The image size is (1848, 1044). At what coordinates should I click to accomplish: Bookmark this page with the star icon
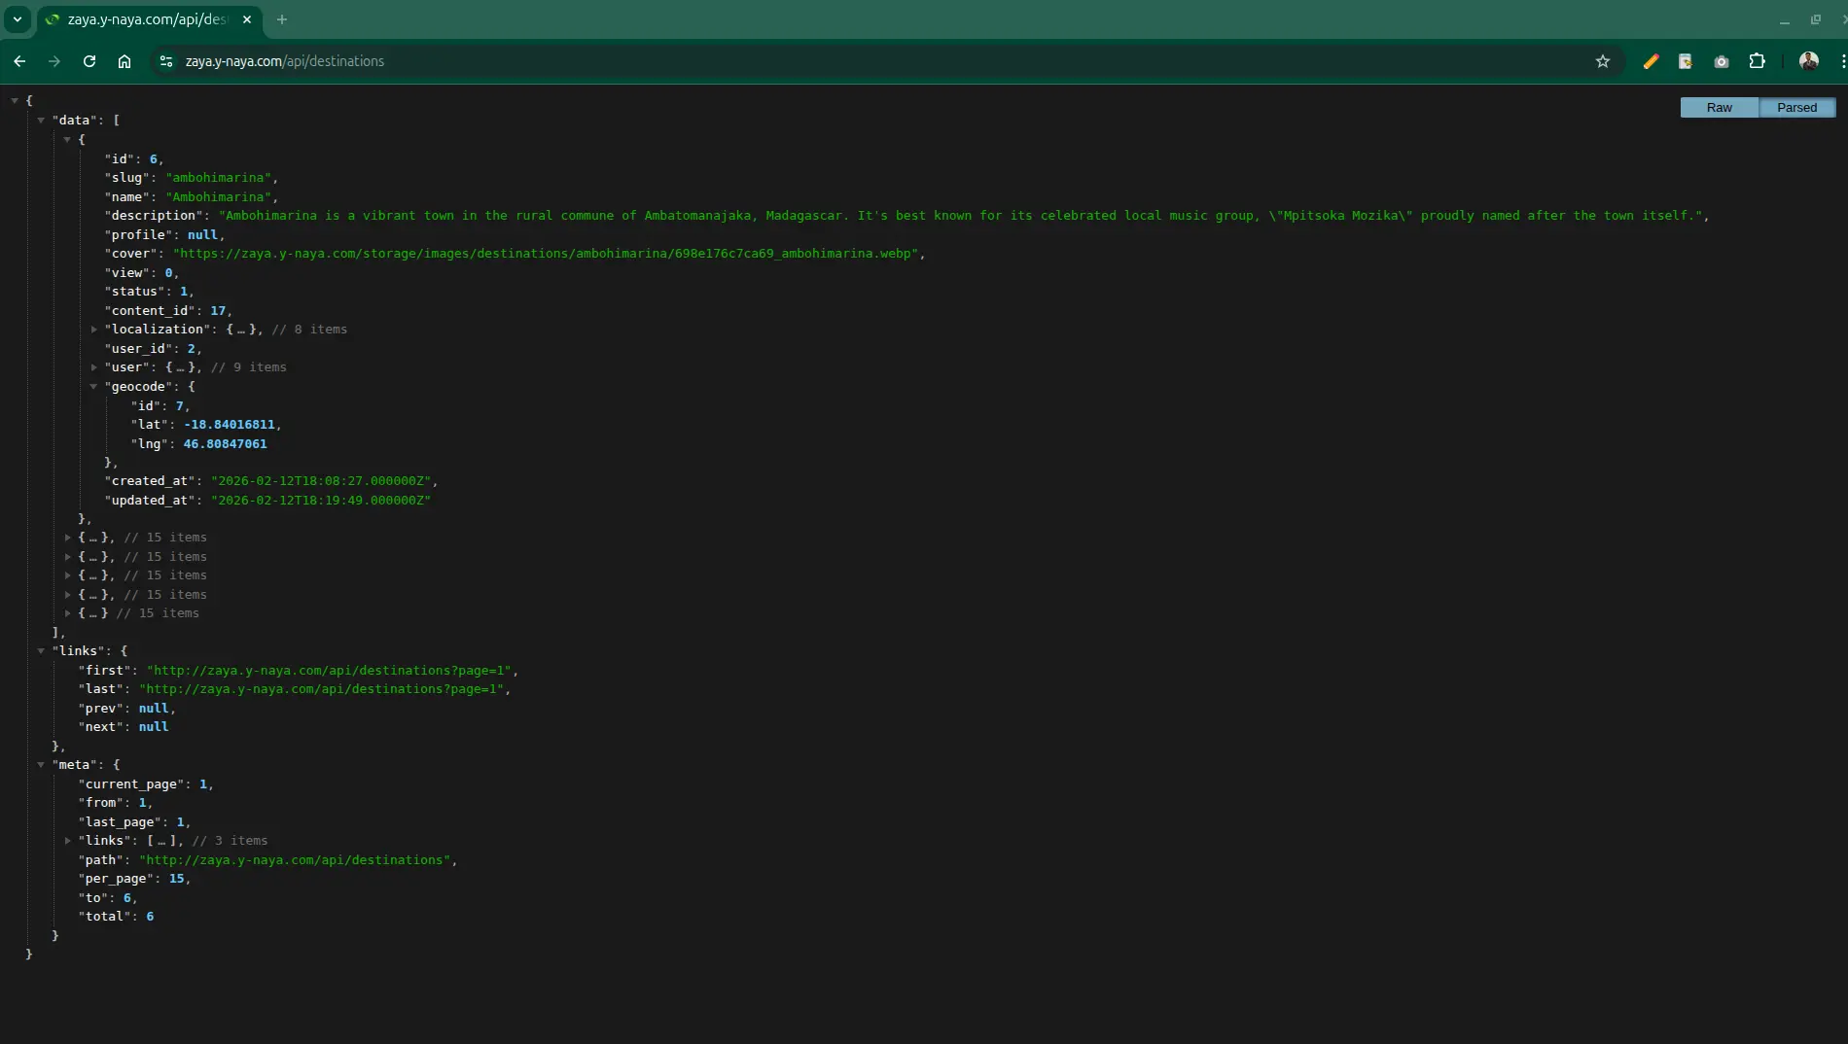coord(1603,61)
